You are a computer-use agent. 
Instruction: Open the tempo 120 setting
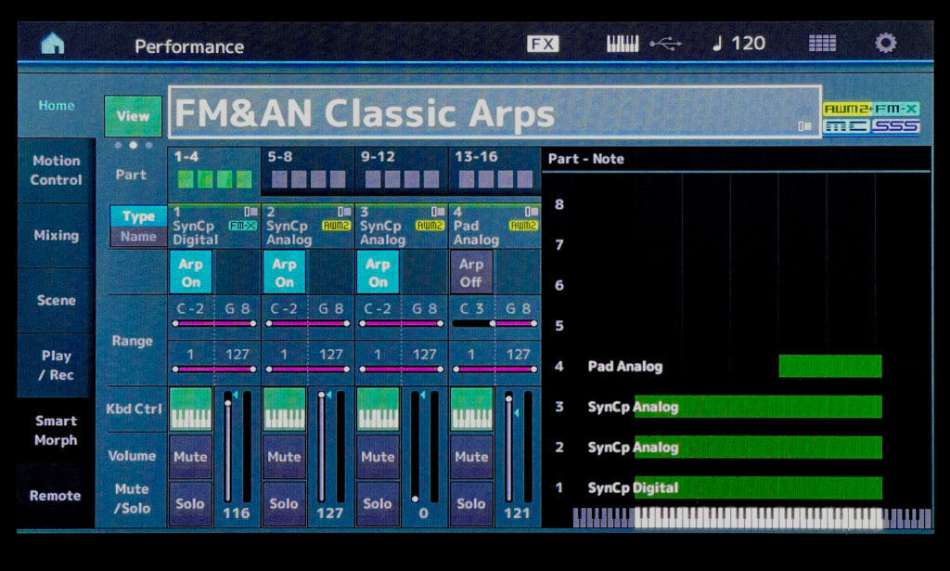[x=739, y=44]
